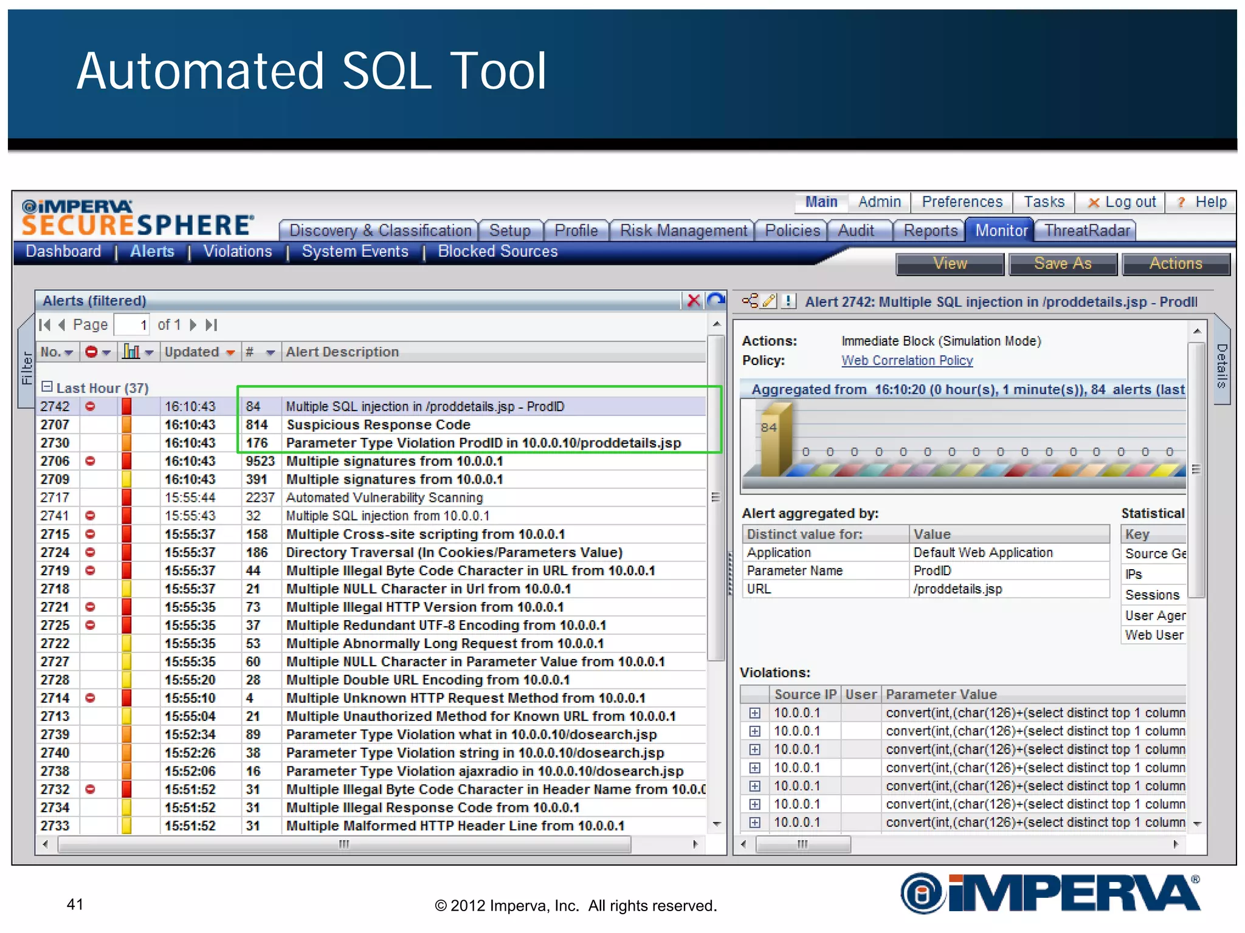
Task: Open the No. column dropdown arrow
Action: [69, 353]
